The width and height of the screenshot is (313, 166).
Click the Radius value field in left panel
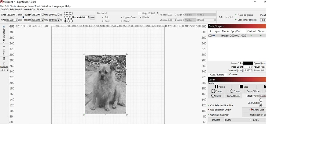tap(3, 70)
